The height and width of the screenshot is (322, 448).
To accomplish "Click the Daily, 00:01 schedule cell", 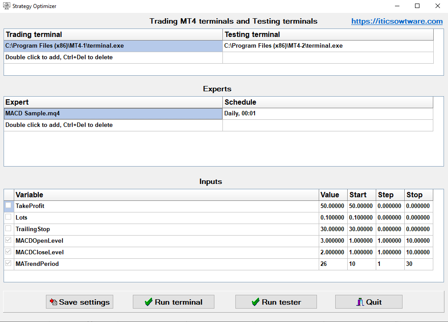I will coord(328,114).
